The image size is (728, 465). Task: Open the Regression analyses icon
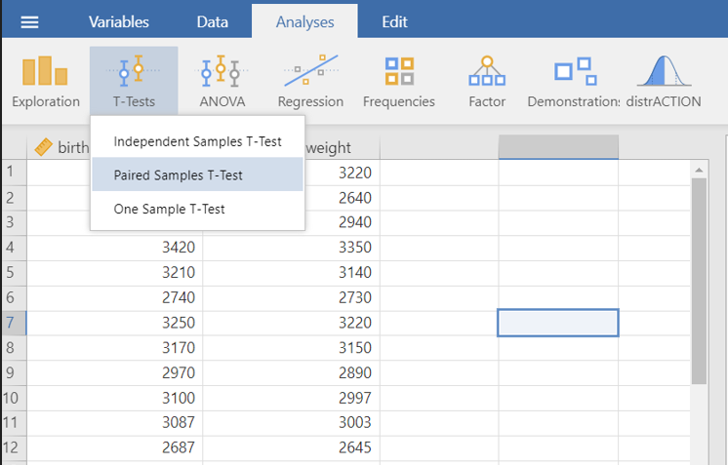click(310, 81)
